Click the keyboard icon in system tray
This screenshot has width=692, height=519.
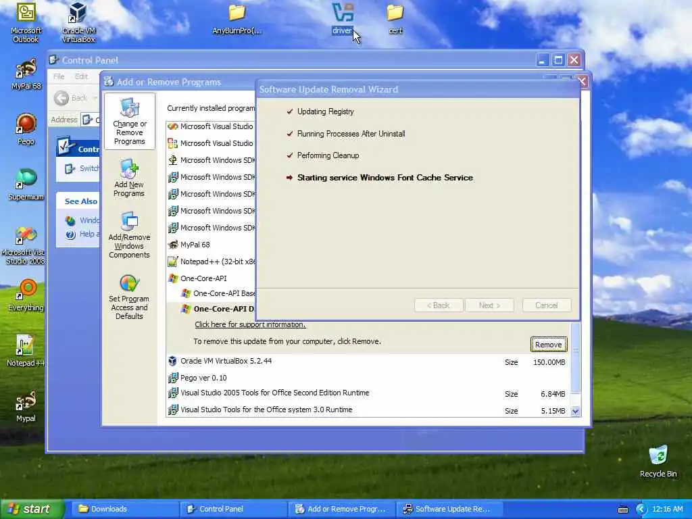pyautogui.click(x=622, y=510)
